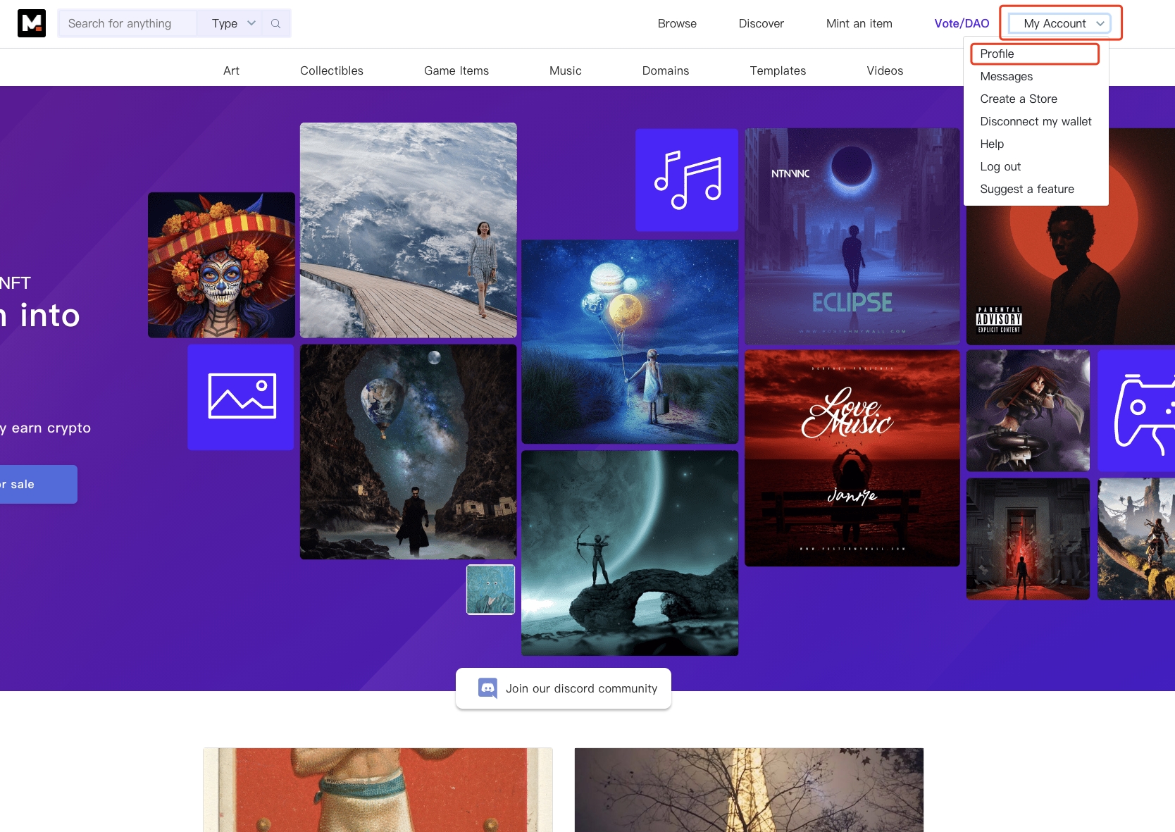Open the sugar skull woman artwork
Image resolution: width=1175 pixels, height=832 pixels.
coord(221,265)
